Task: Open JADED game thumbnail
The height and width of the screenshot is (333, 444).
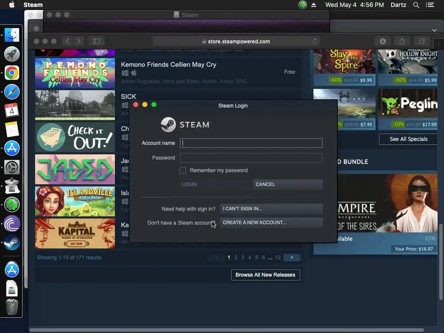Action: [75, 170]
